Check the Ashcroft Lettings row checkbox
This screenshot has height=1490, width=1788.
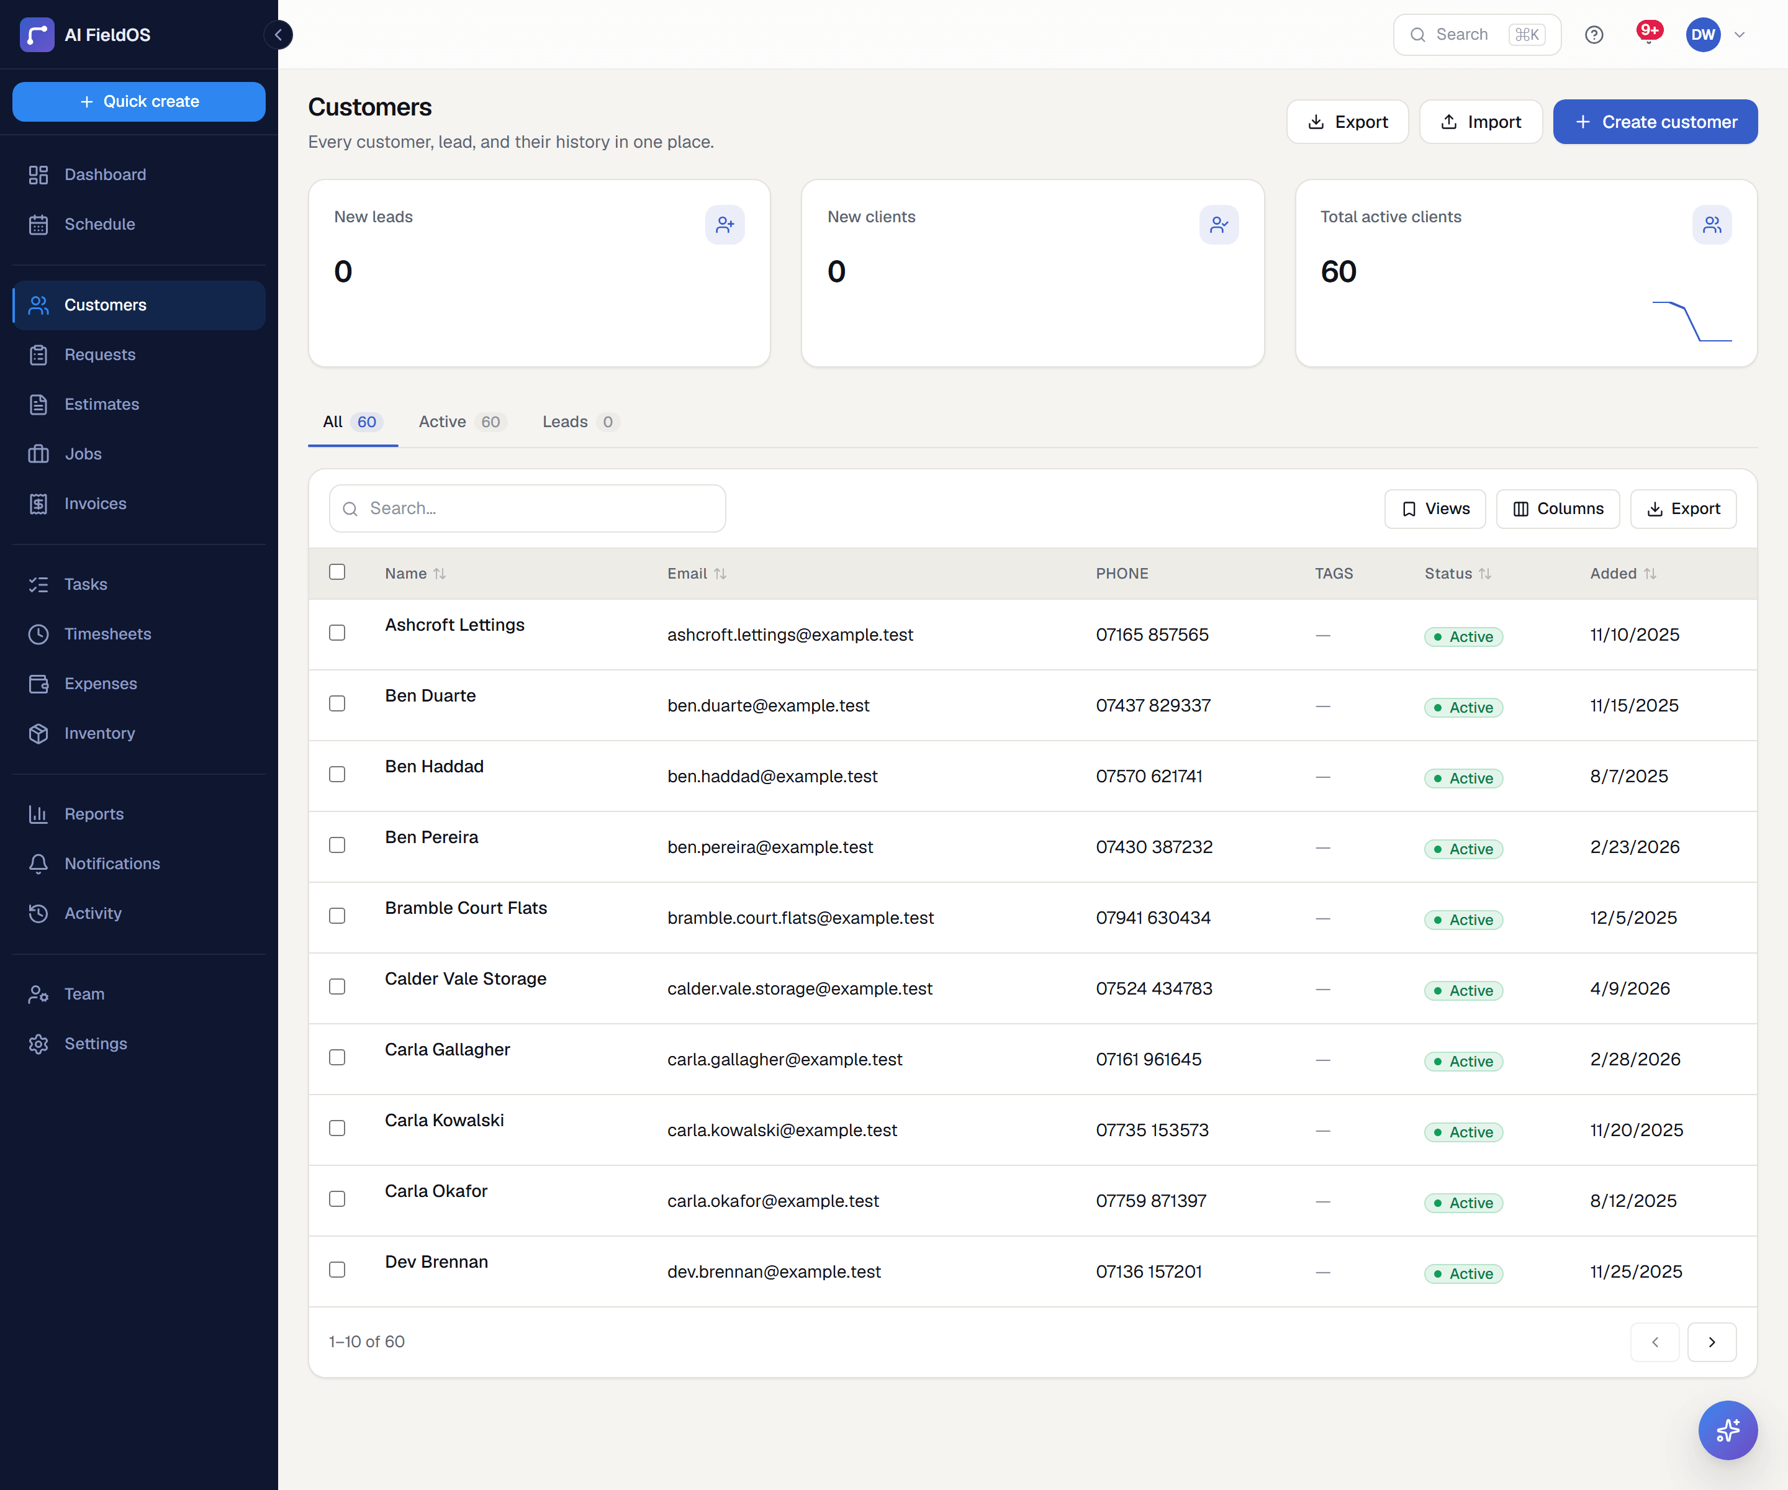point(337,633)
